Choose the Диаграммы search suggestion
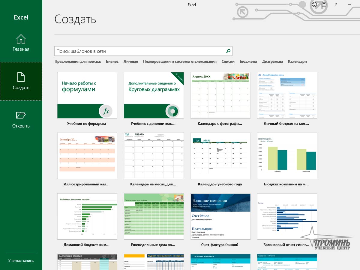 click(272, 61)
